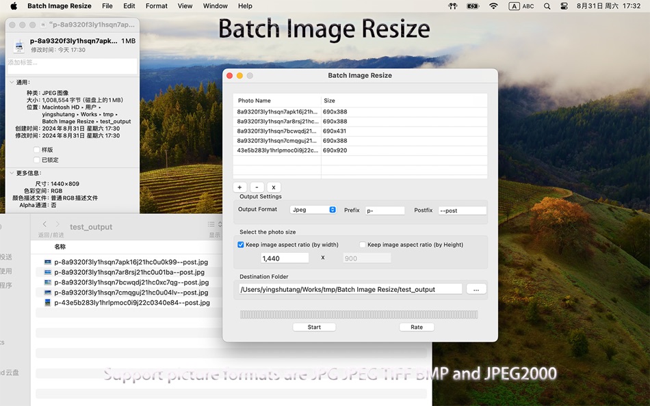650x406 pixels.
Task: Click the progress bar above Start
Action: coord(359,314)
